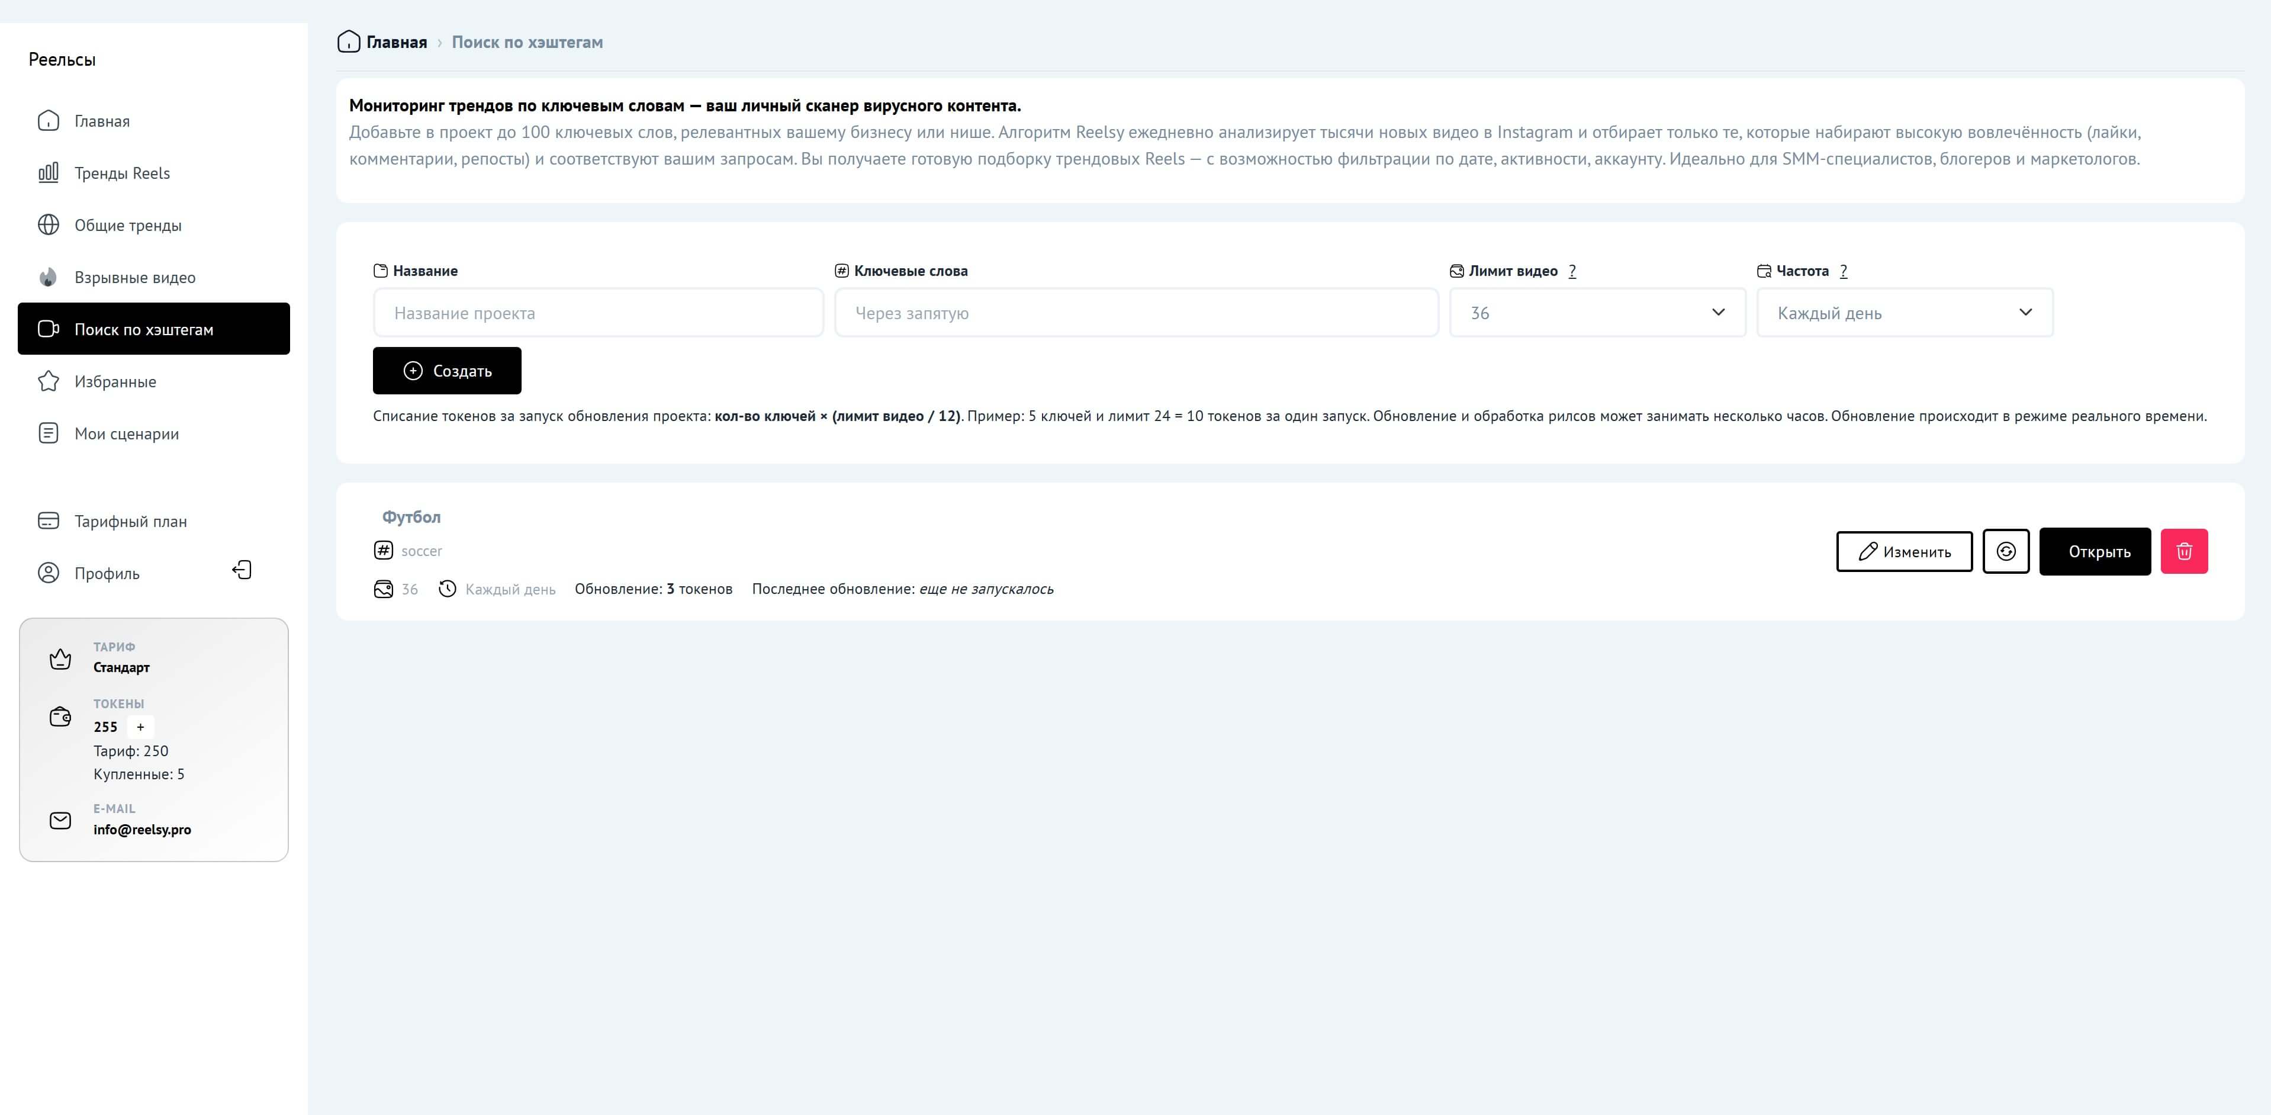Click the flame icon for Взрывные видео

[x=49, y=277]
